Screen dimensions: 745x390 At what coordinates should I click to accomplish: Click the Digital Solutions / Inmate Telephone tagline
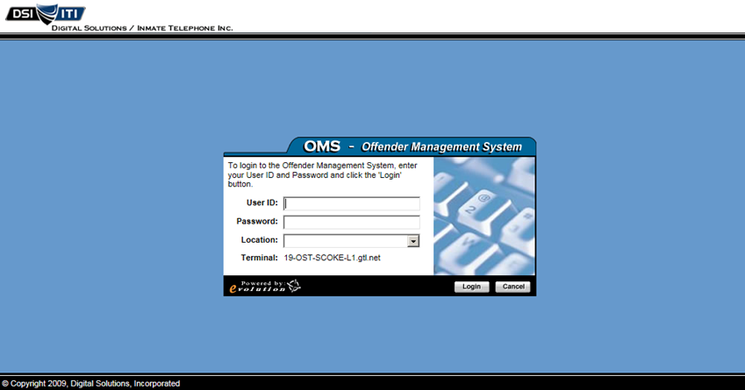point(142,28)
